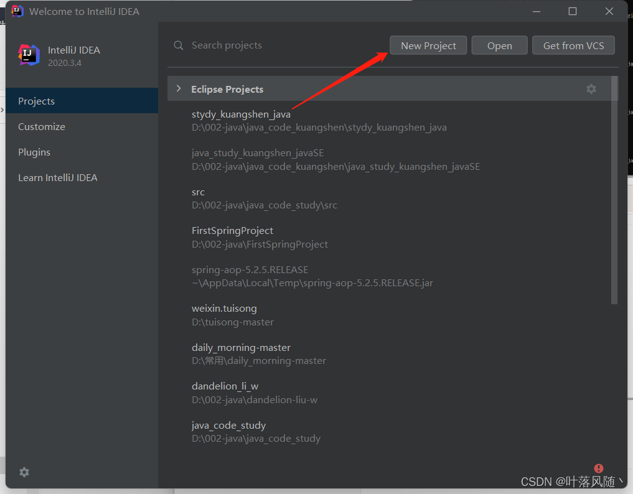The height and width of the screenshot is (494, 633).
Task: Click the New Project button
Action: [x=428, y=45]
